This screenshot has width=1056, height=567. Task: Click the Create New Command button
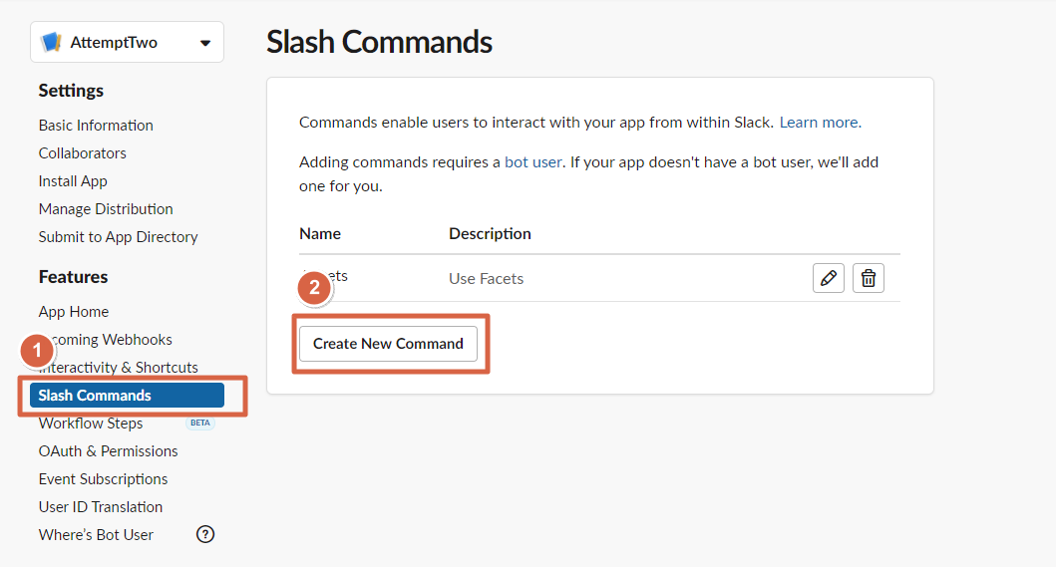click(x=388, y=344)
